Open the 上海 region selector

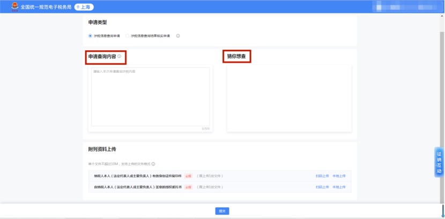point(84,7)
